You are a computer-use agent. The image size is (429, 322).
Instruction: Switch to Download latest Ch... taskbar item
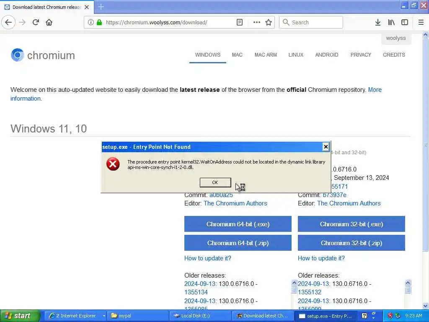click(x=262, y=316)
